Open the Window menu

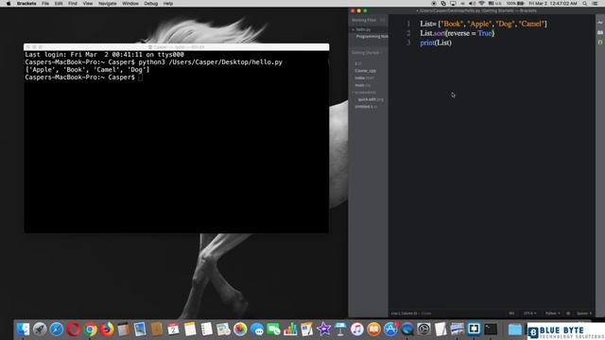pyautogui.click(x=130, y=4)
